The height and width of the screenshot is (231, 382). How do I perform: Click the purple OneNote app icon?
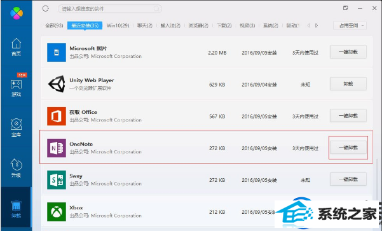coord(57,148)
